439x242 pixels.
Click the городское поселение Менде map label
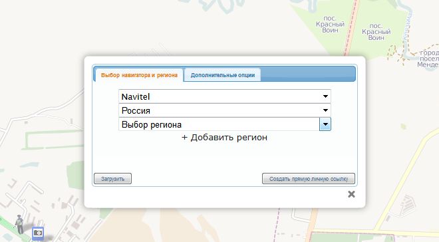click(x=428, y=59)
